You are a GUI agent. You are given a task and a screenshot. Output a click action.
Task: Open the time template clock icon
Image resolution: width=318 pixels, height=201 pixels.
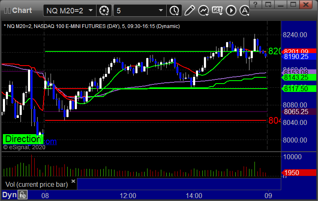click(174, 10)
